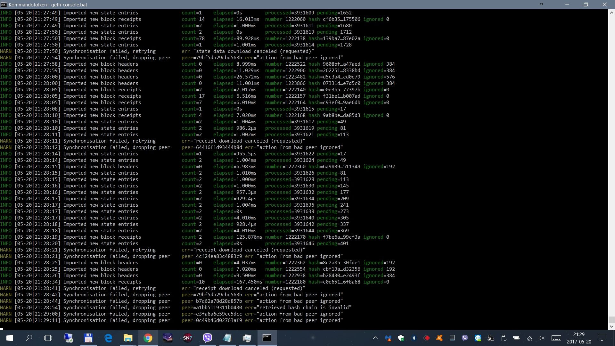Viewport: 615px width, 346px height.
Task: Open Windows Defender security tray icon
Action: coord(401,338)
